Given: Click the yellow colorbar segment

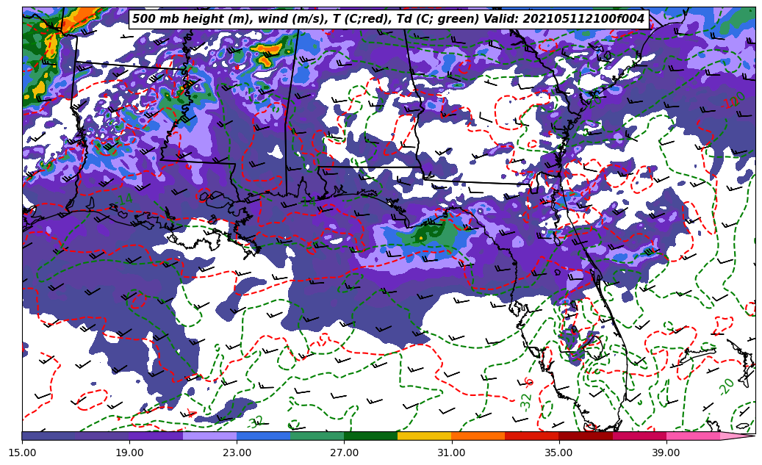Looking at the screenshot, I should (x=424, y=436).
